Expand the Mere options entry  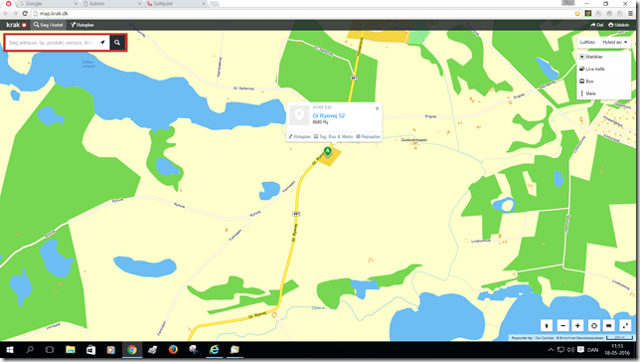pos(603,93)
